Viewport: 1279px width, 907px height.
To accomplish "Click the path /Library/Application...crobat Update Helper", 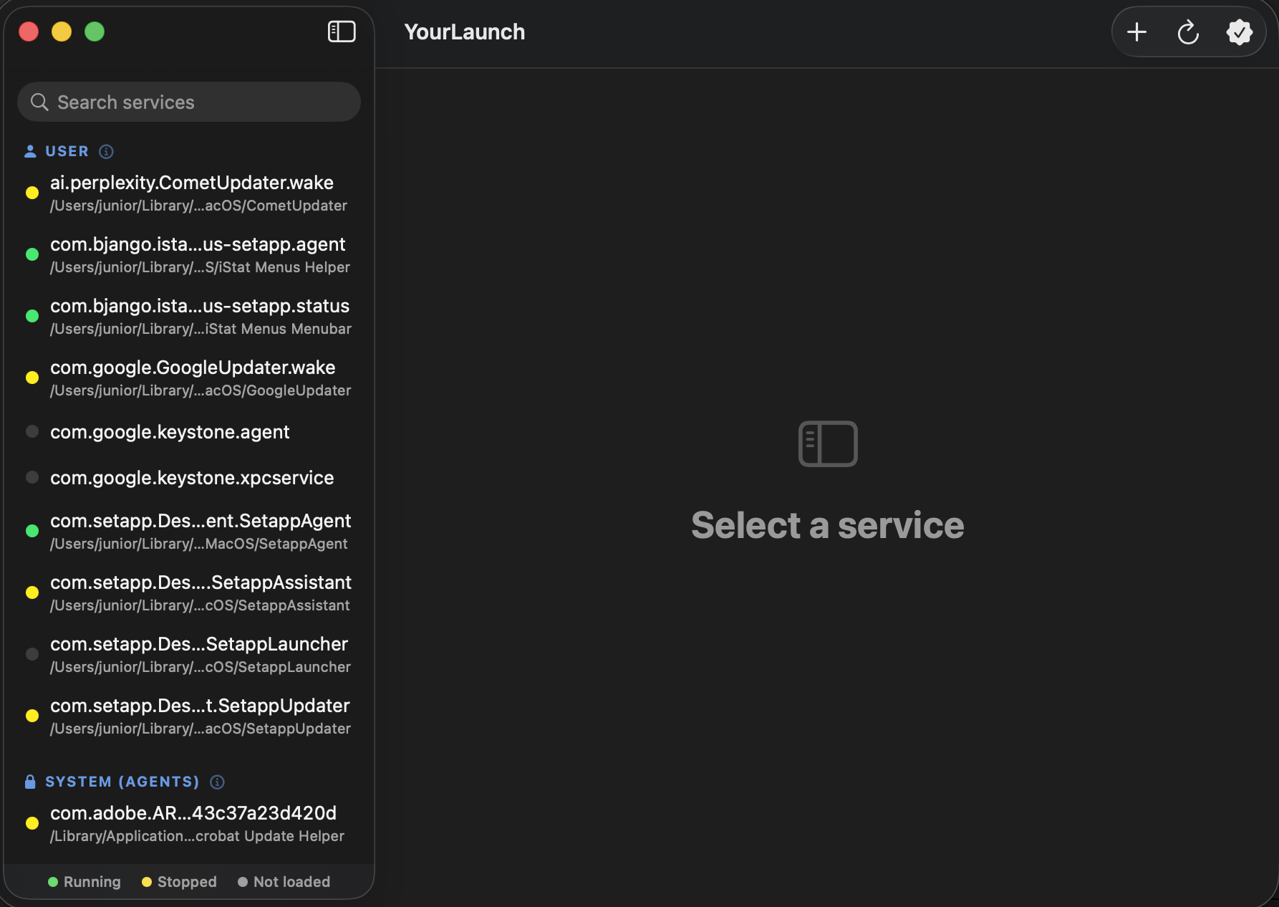I will point(197,836).
